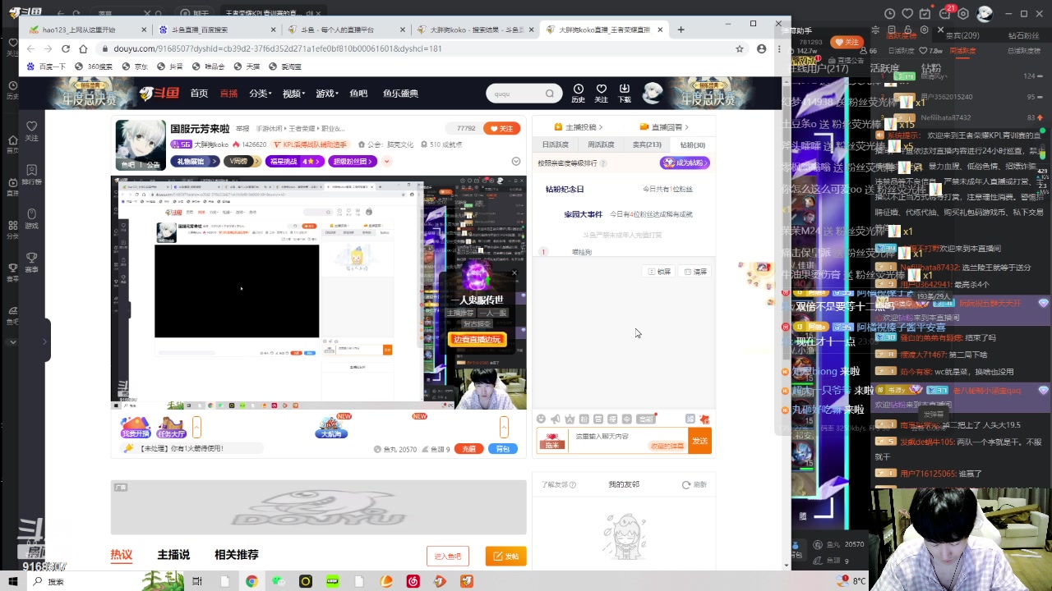Open blue 背包 backpack button
The width and height of the screenshot is (1052, 591).
pyautogui.click(x=504, y=449)
